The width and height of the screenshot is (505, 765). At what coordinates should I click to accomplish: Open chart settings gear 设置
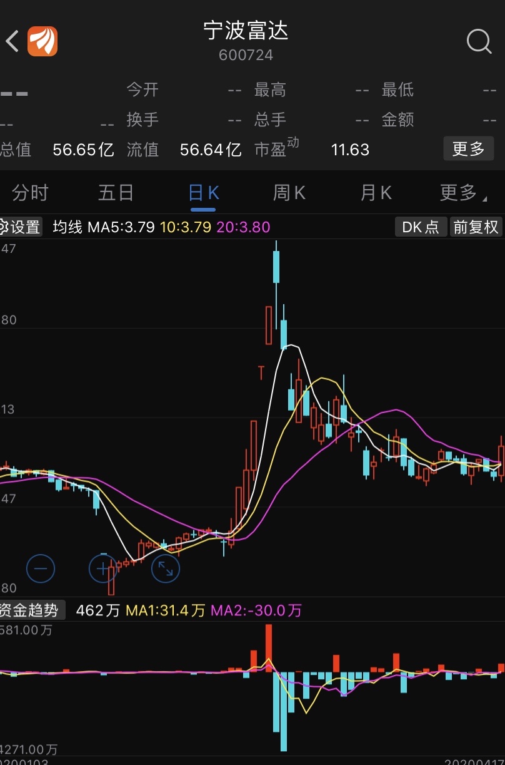[21, 227]
